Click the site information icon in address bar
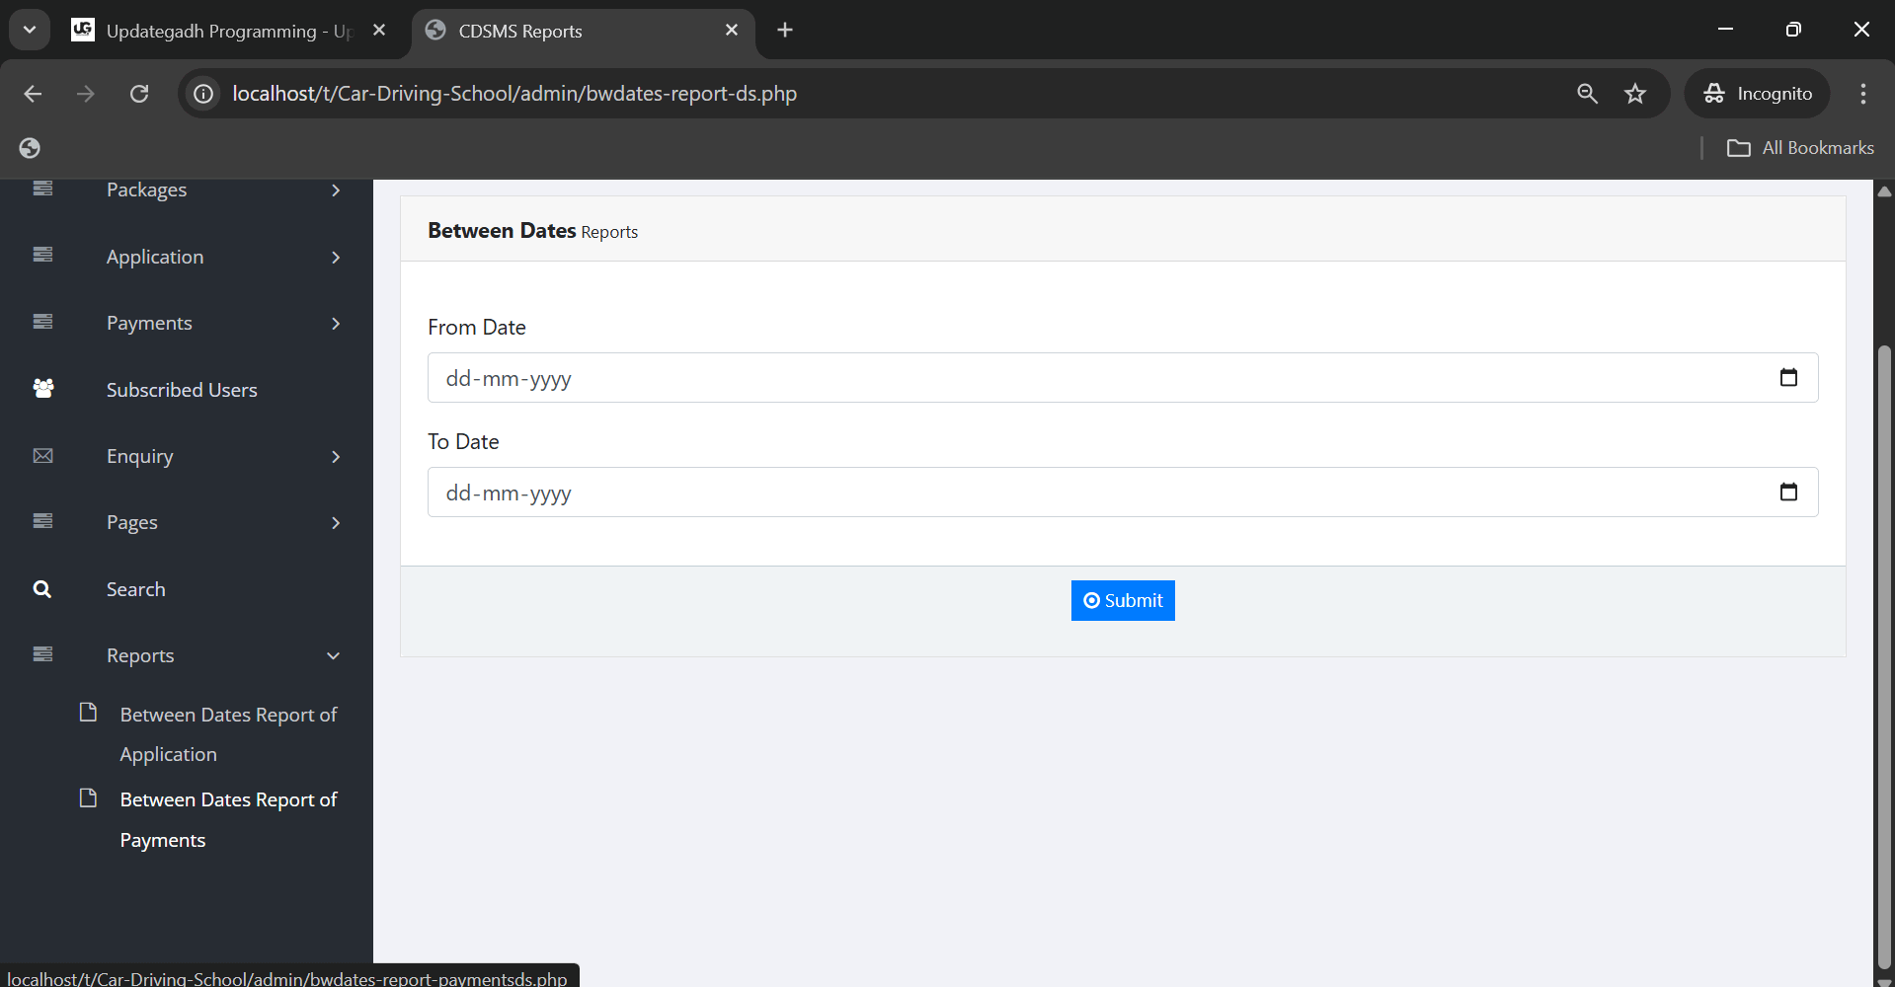 click(x=203, y=94)
